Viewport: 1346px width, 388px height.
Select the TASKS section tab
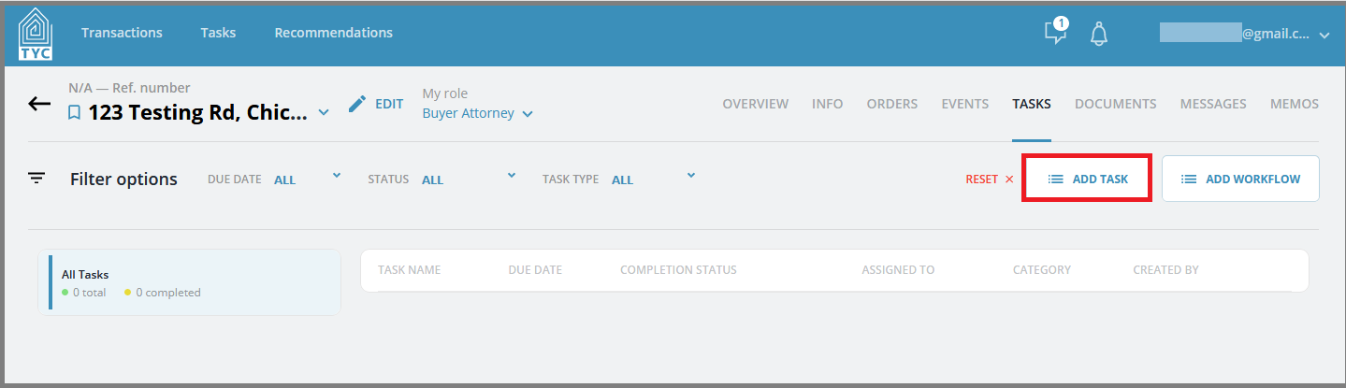click(x=1032, y=104)
